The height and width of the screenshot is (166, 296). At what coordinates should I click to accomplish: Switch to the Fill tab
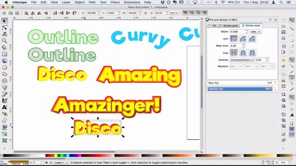(213, 26)
